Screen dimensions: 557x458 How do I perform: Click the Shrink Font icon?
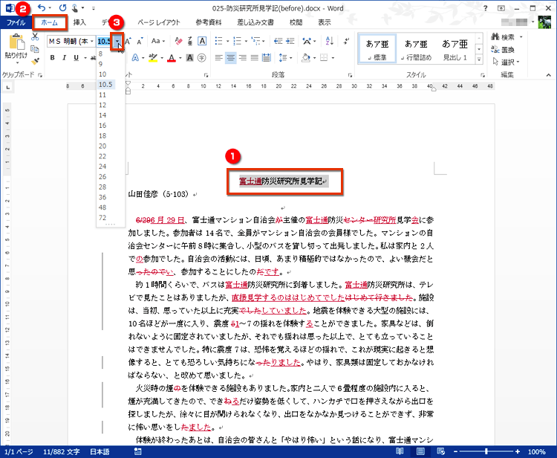(140, 41)
